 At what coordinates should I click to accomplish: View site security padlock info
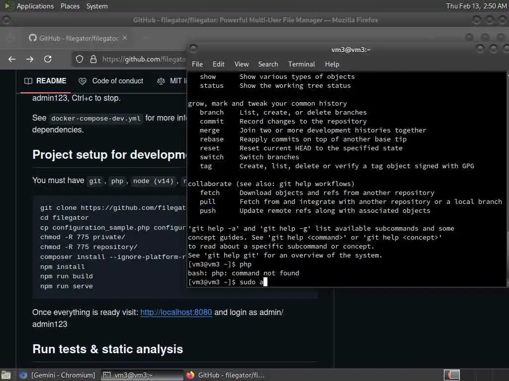click(93, 59)
